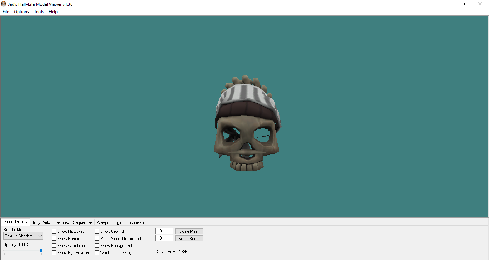Viewport: 489px width, 260px height.
Task: Switch to the Model Display tab
Action: coord(15,222)
